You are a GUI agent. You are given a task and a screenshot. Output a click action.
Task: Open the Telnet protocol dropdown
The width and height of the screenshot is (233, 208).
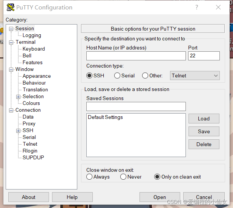(195, 75)
